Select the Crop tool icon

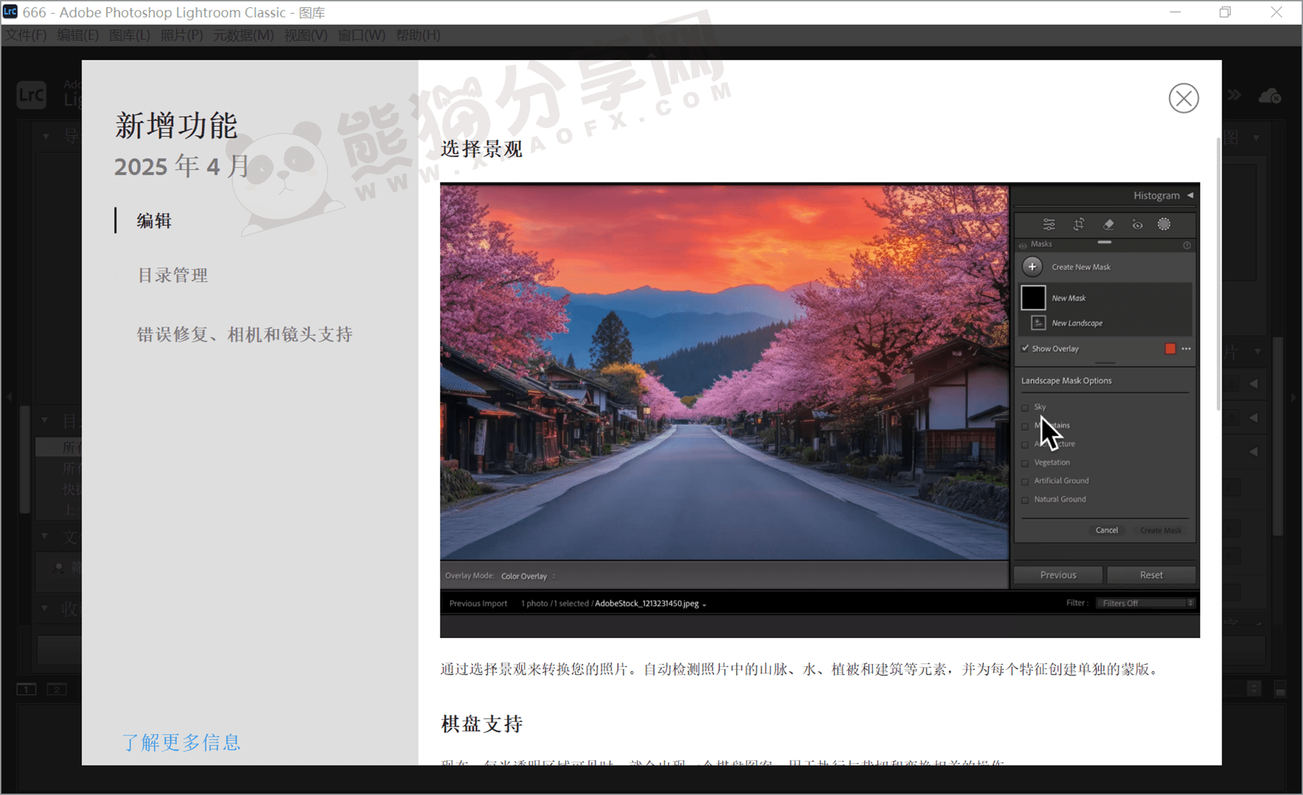click(1079, 224)
